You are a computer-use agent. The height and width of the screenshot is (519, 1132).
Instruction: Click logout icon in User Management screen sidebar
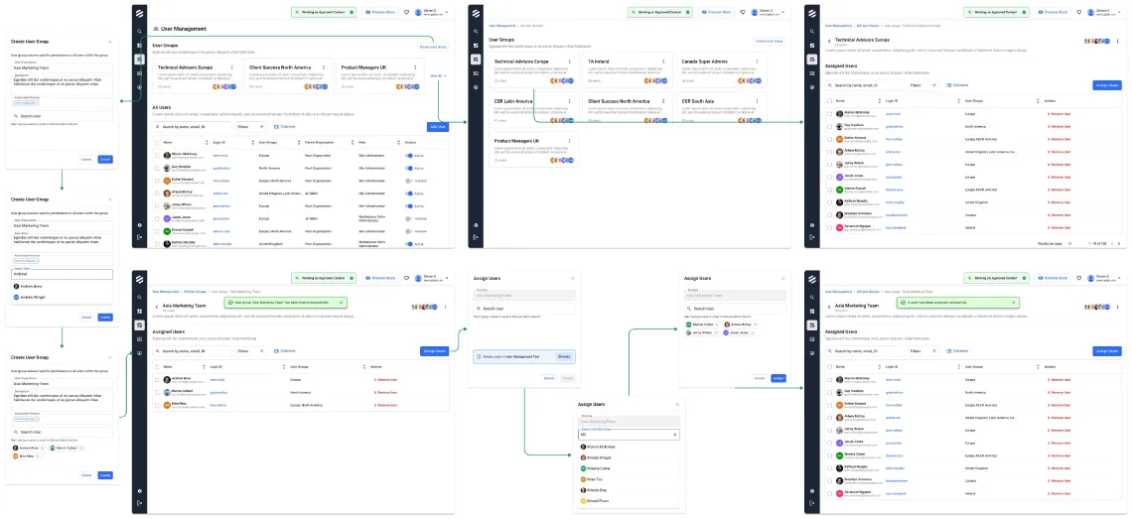139,237
